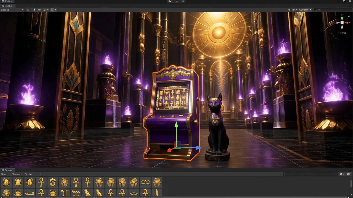Click the center cube of the move gizmo
This screenshot has height=198, width=353.
tap(178, 145)
